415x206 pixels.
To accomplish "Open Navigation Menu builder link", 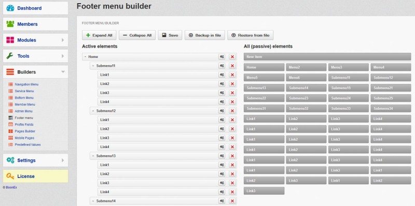I will point(26,84).
